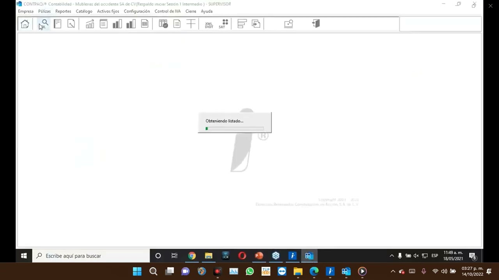Click the document with pencil edit icon

(71, 24)
